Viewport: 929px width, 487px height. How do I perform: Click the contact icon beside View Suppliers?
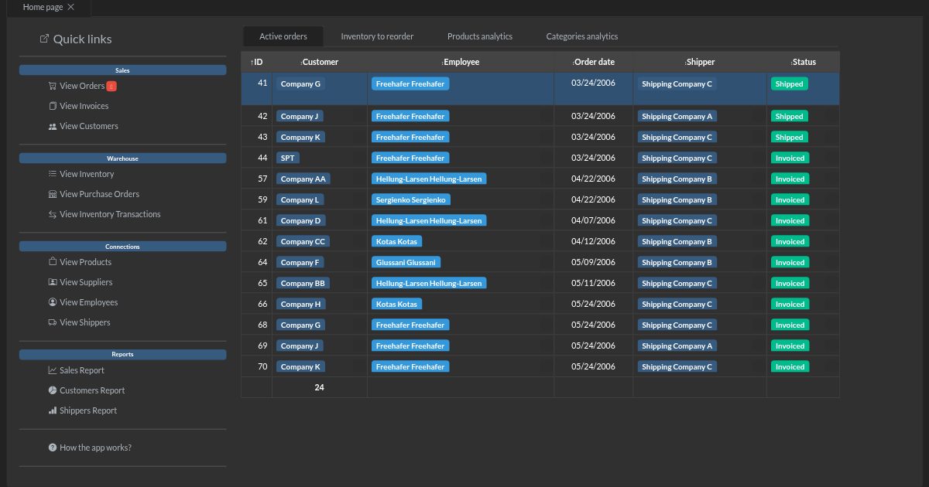53,282
